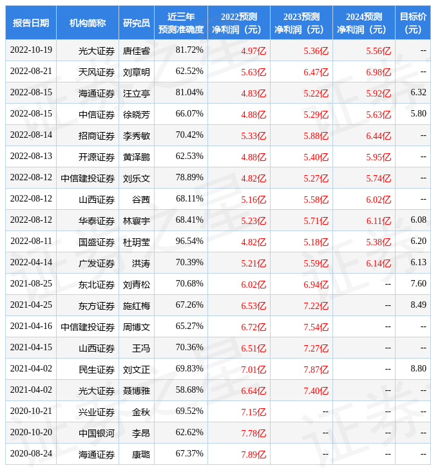431x470 pixels.
Task: Click the 近三年预测准确度 column header
Action: tap(181, 23)
